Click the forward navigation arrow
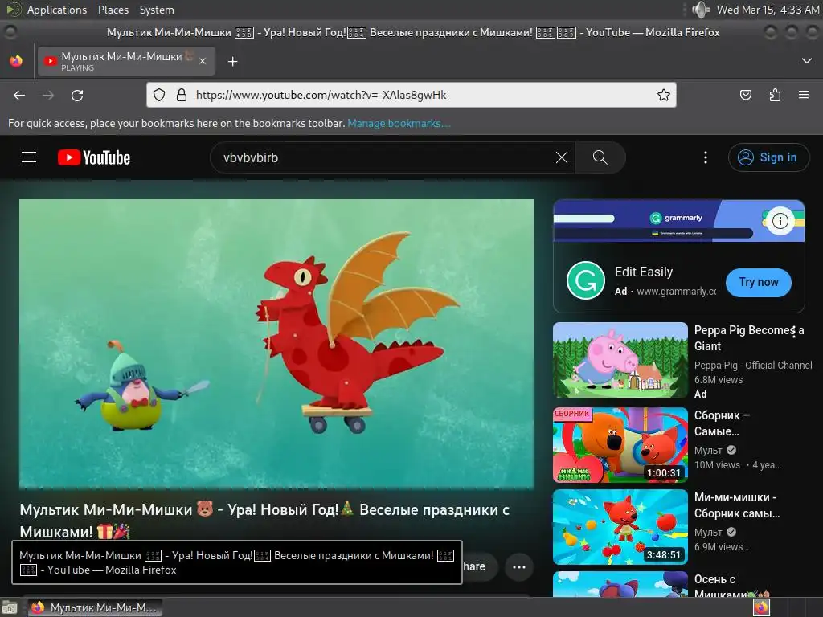This screenshot has height=617, width=823. tap(48, 95)
